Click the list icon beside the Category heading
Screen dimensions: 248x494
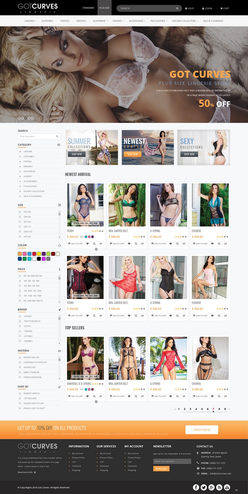click(x=59, y=145)
